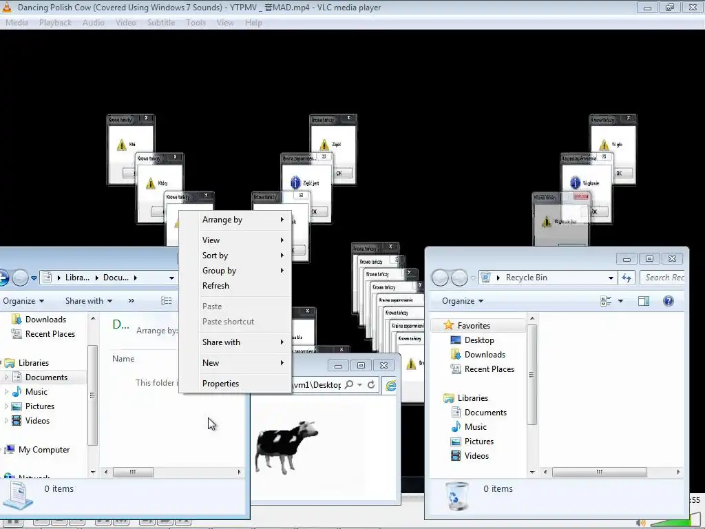
Task: Click the Music icon in Recycle Bin sidebar
Action: pos(456,426)
